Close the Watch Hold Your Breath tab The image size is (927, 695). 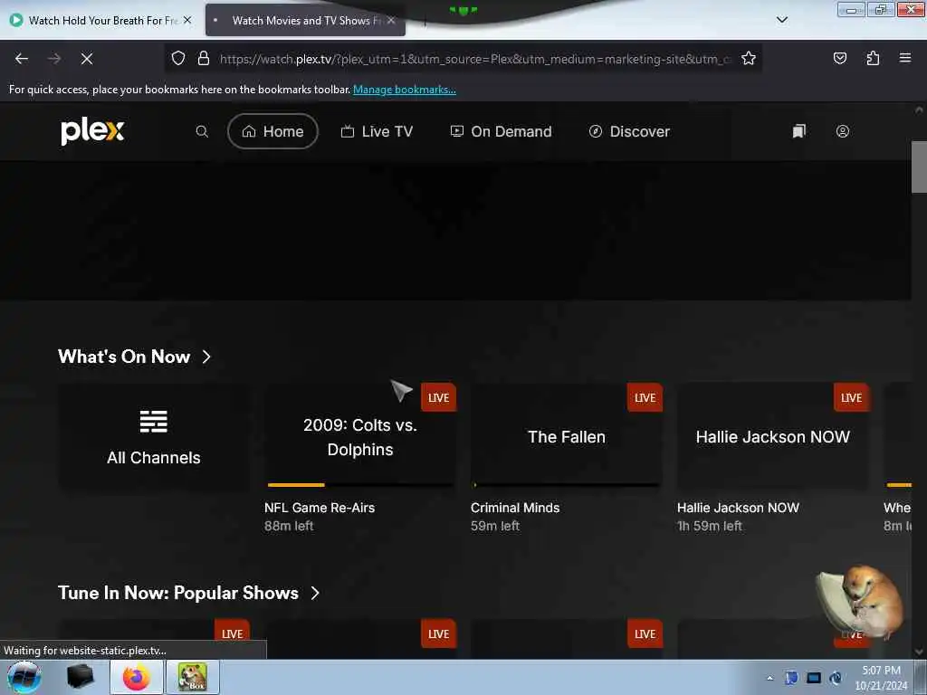[x=187, y=20]
